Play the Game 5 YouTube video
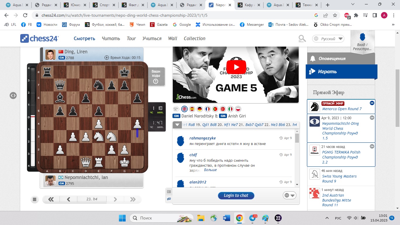This screenshot has width=400, height=225. pos(236,67)
